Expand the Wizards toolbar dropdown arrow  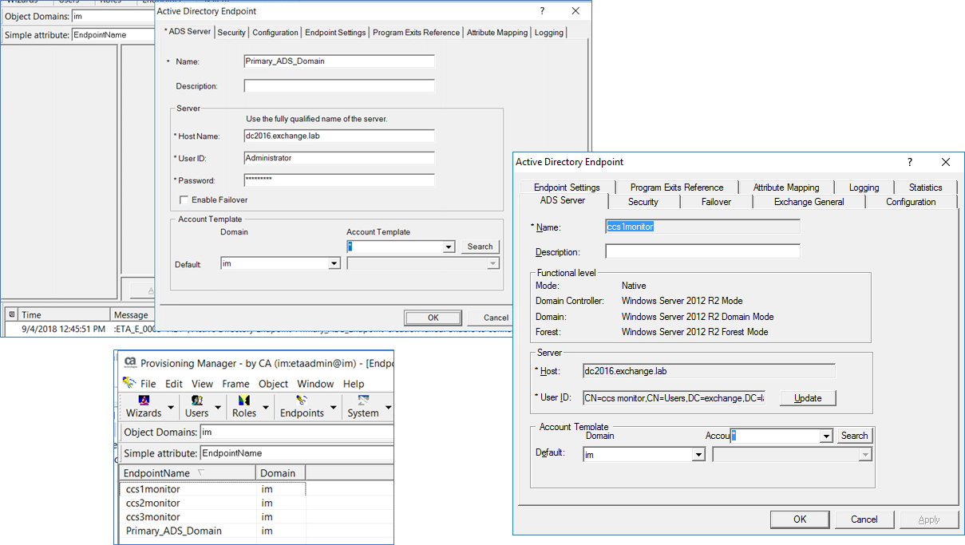click(169, 407)
